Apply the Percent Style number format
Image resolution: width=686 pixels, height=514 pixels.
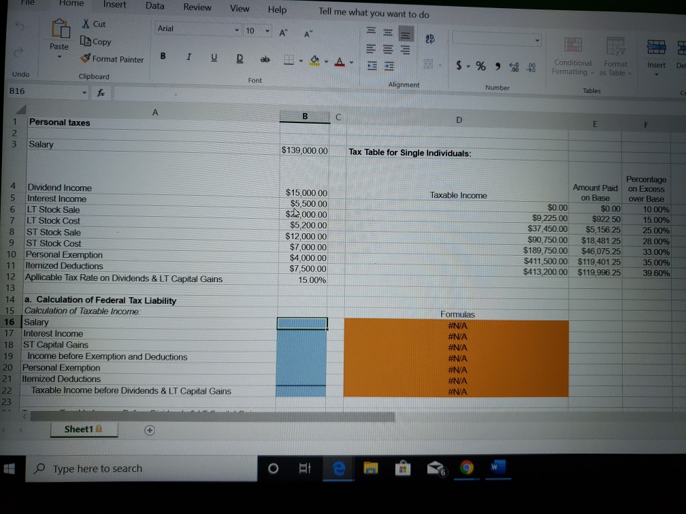pos(480,67)
